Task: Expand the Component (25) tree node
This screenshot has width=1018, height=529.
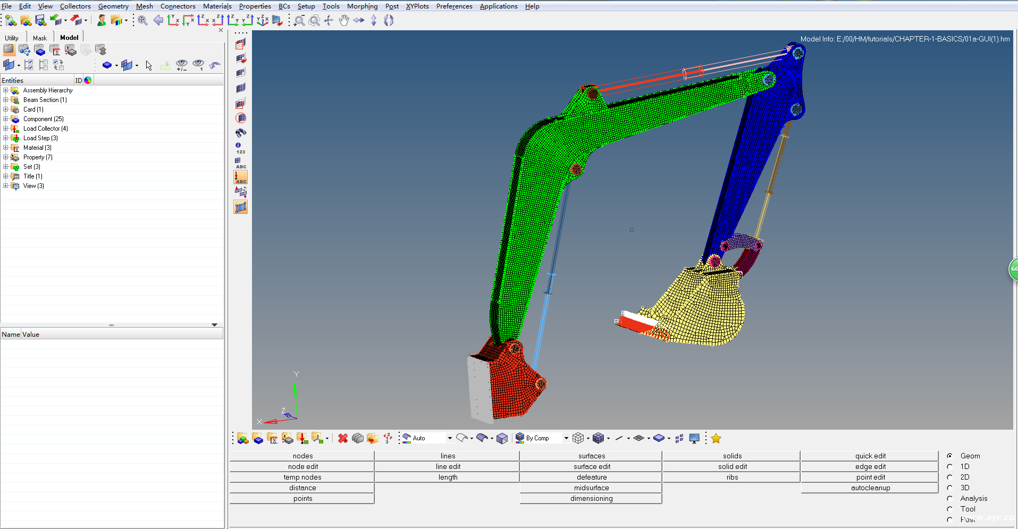Action: pyautogui.click(x=5, y=119)
